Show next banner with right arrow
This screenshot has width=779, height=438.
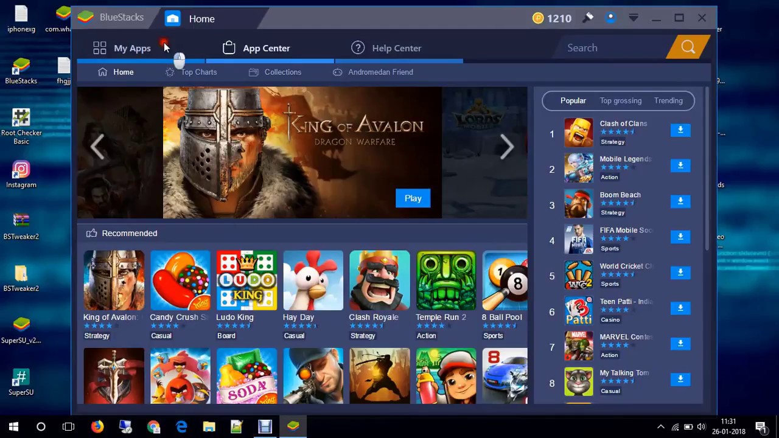[x=506, y=147]
